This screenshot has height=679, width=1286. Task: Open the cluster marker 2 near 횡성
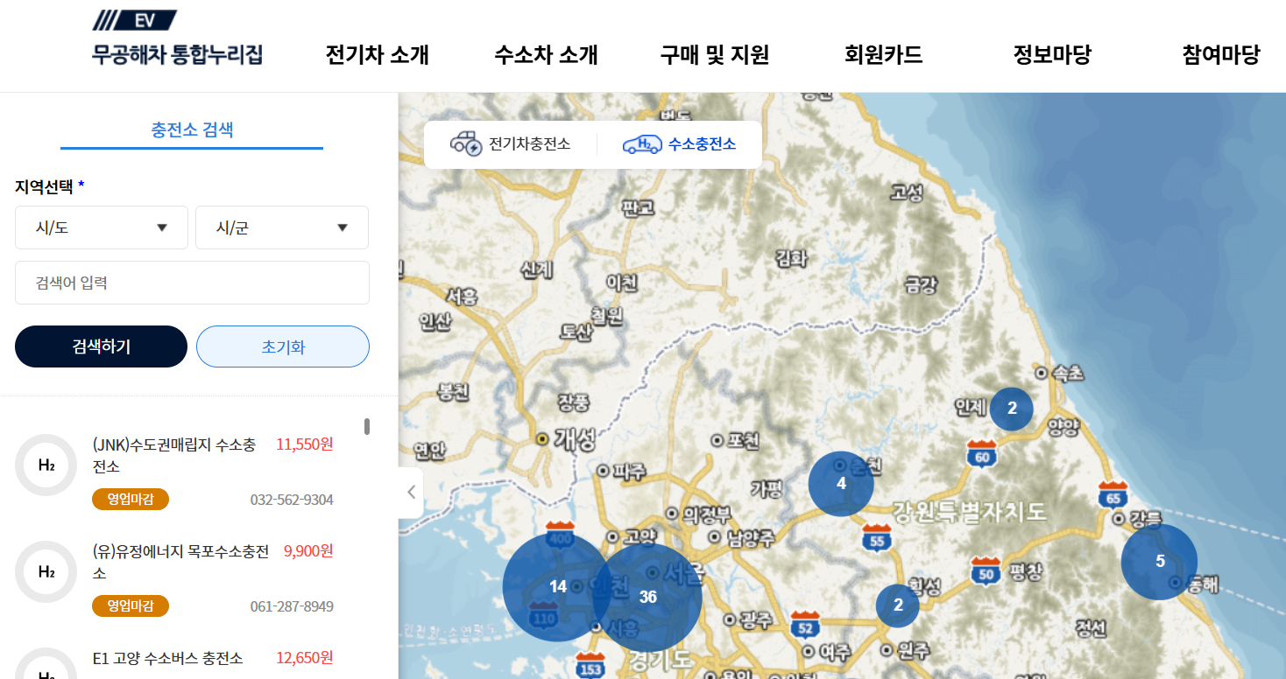click(x=898, y=605)
